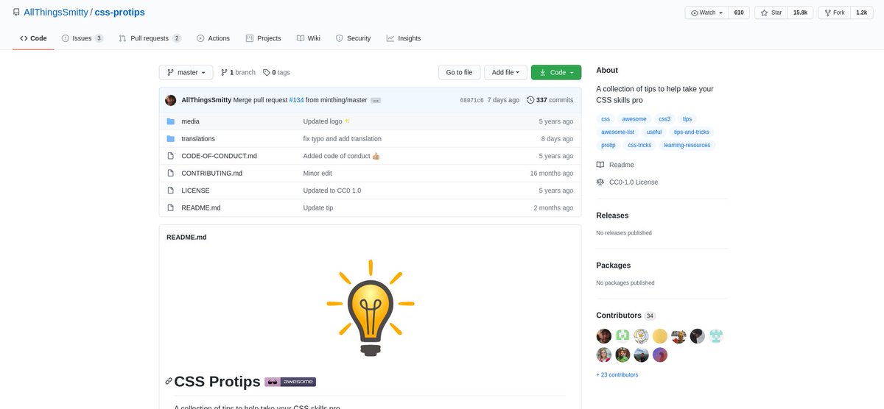Show the + 23 contributors link
Image resolution: width=884 pixels, height=409 pixels.
[617, 375]
